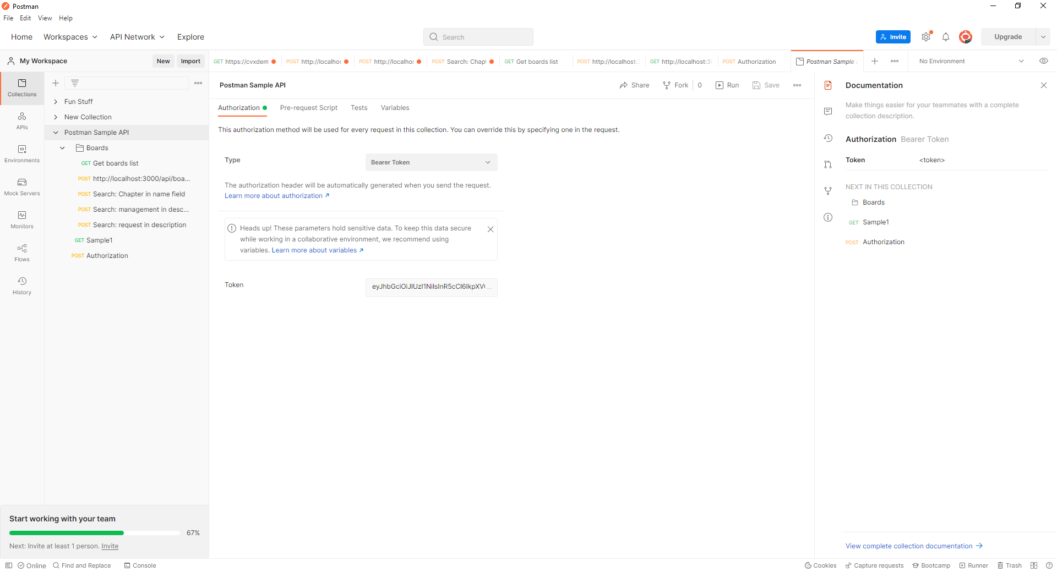Open the Collection info icon in right sidebar

point(828,217)
